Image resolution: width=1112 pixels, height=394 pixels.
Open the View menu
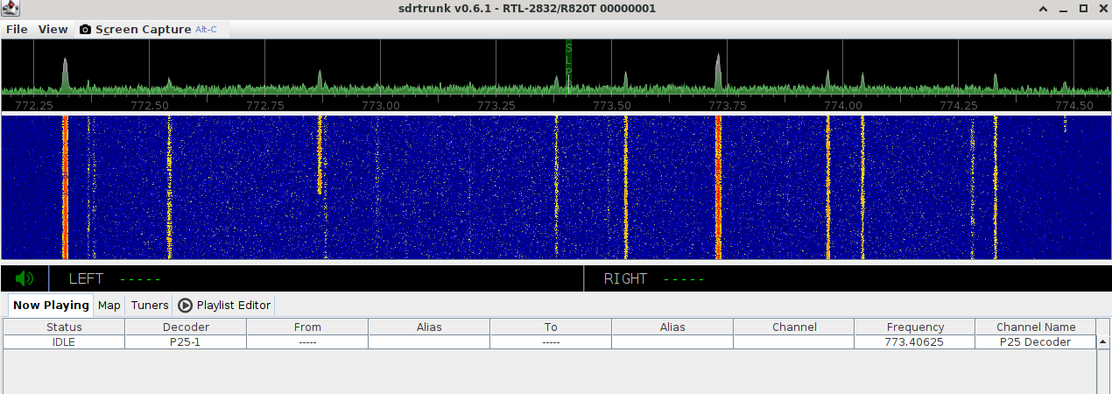[x=53, y=29]
